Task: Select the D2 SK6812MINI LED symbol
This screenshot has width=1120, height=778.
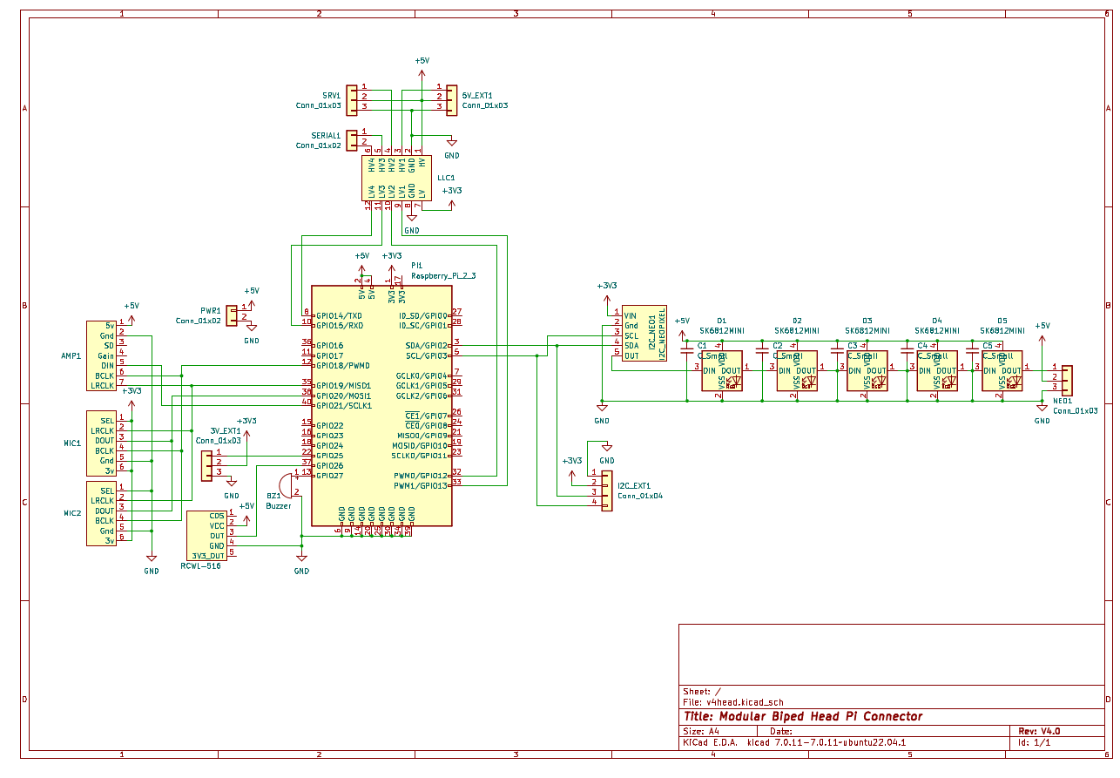Action: click(x=797, y=370)
